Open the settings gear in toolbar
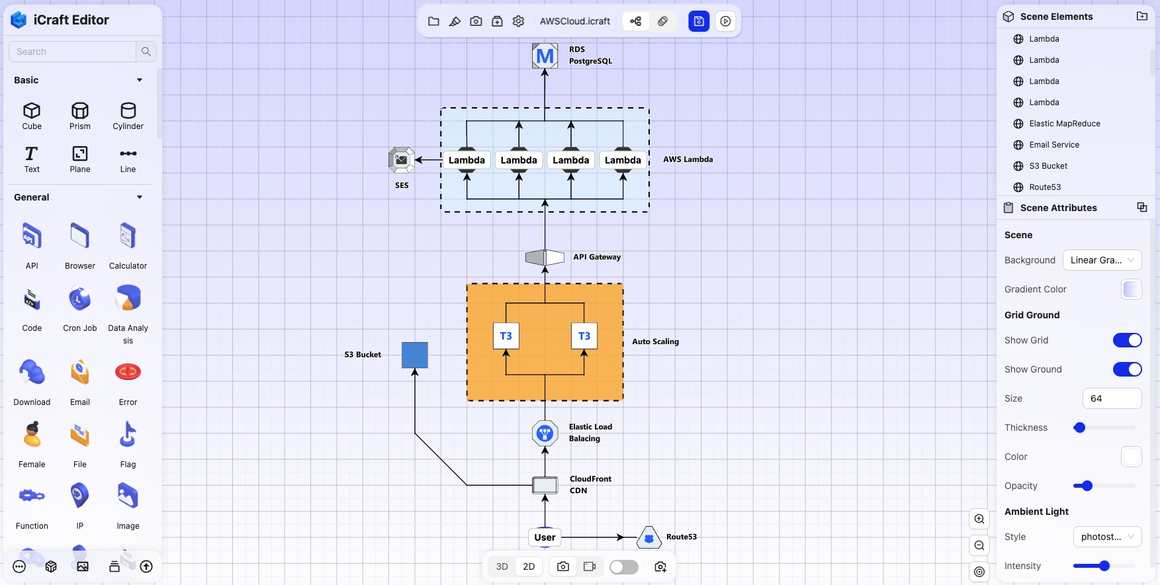This screenshot has width=1160, height=585. [x=518, y=21]
